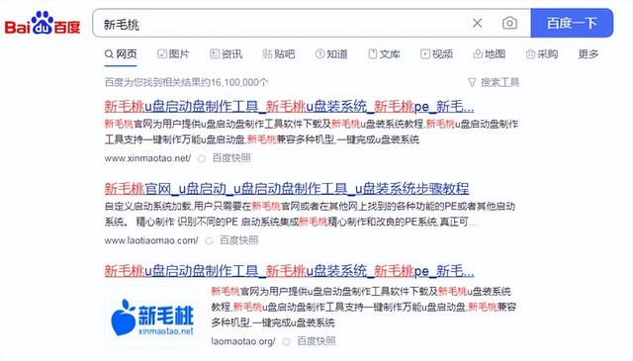Expand the 更多 menu
633x361 pixels.
point(588,54)
